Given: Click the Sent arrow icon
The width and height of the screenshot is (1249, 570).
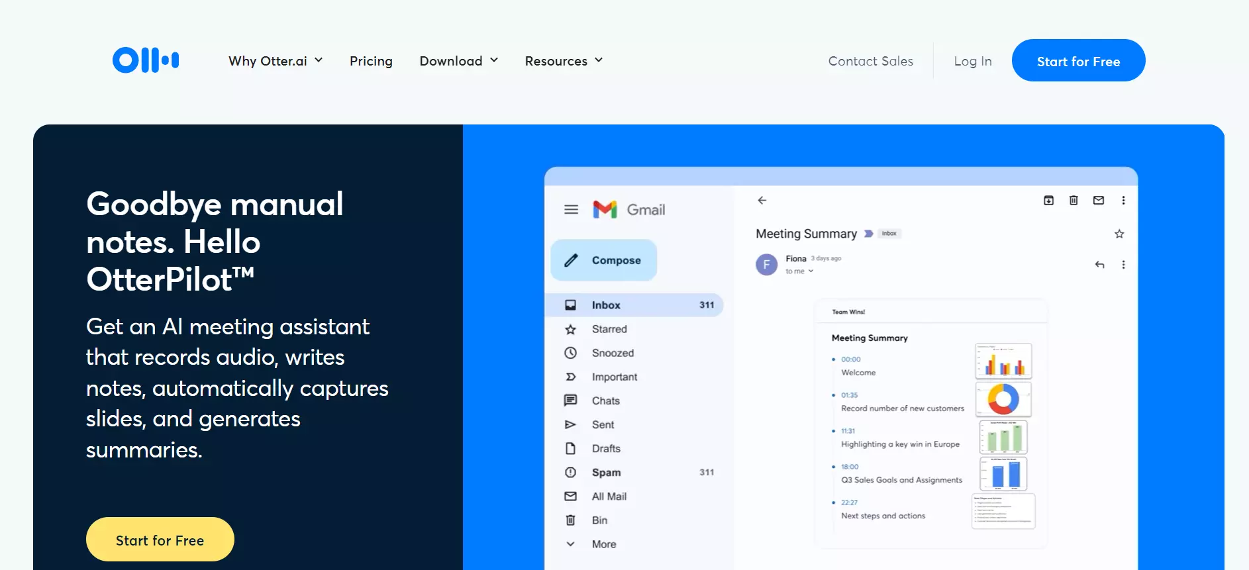Looking at the screenshot, I should [x=570, y=424].
